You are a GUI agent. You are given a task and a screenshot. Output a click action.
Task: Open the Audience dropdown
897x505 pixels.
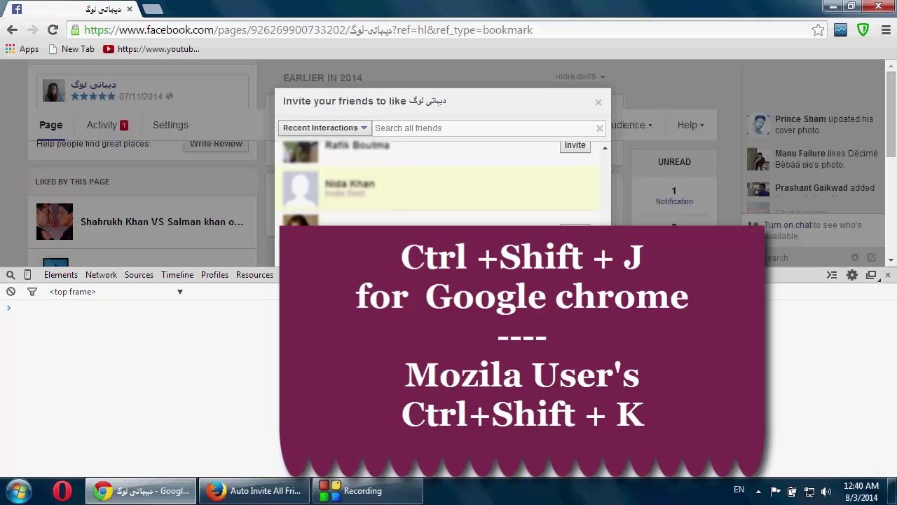pos(631,125)
